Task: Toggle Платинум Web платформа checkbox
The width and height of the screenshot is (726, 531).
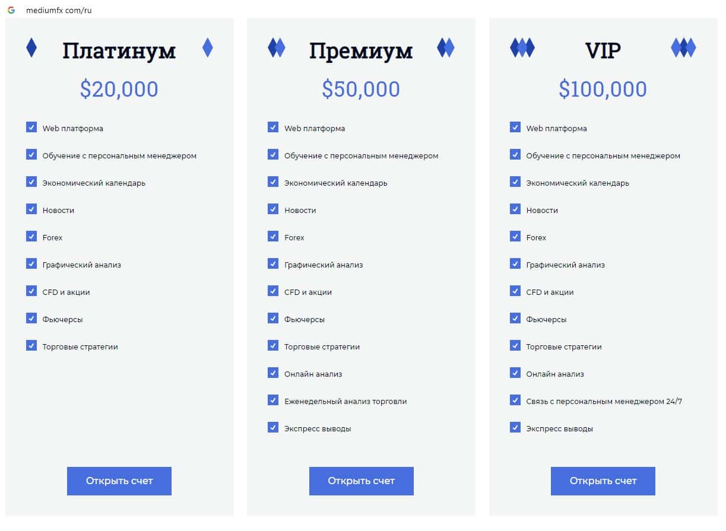Action: tap(31, 128)
